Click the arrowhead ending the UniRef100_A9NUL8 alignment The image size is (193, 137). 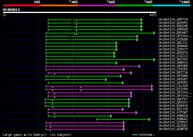click(x=111, y=116)
